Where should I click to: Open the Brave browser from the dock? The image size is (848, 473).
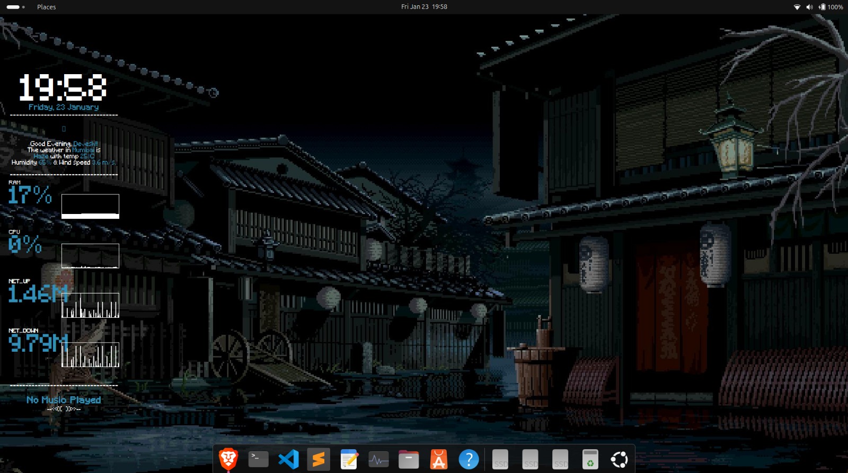[228, 459]
